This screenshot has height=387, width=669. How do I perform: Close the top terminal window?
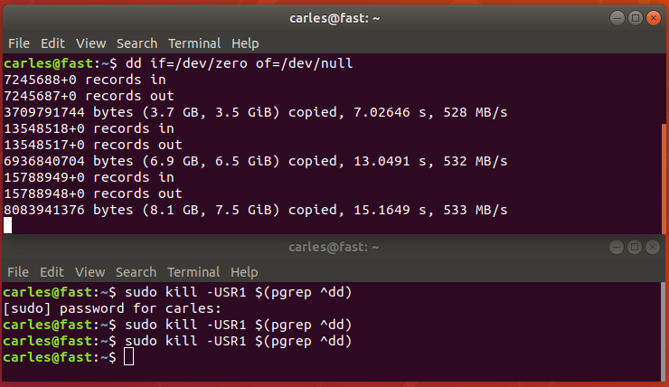654,18
